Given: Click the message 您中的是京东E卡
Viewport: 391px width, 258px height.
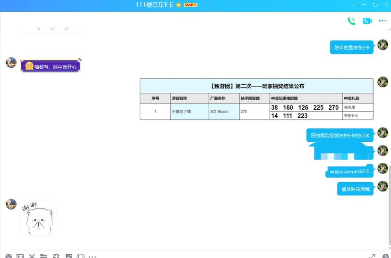Looking at the screenshot, I should pos(352,48).
